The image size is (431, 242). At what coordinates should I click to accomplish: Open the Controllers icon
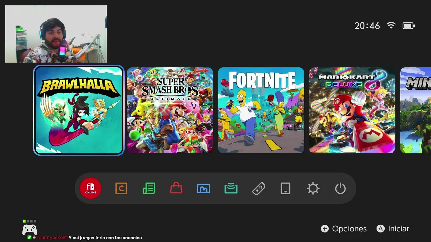point(259,188)
